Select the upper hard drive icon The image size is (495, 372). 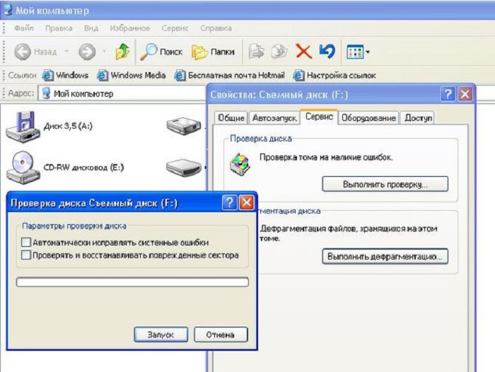184,126
